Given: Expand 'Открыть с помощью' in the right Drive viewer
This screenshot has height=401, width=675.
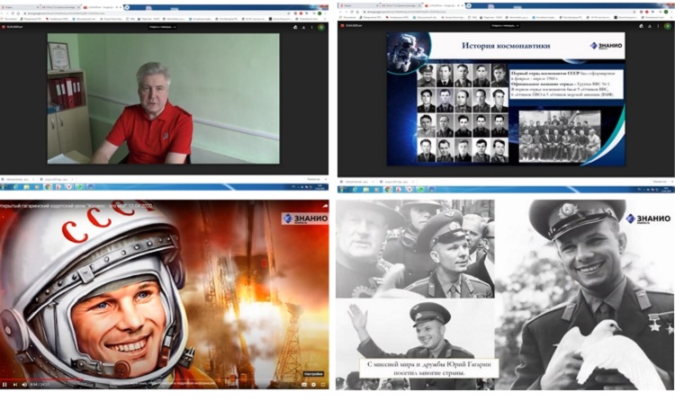Looking at the screenshot, I should (505, 27).
